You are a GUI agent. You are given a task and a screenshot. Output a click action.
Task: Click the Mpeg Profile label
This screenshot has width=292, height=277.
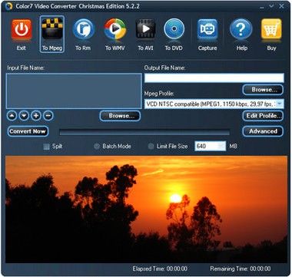(x=159, y=94)
